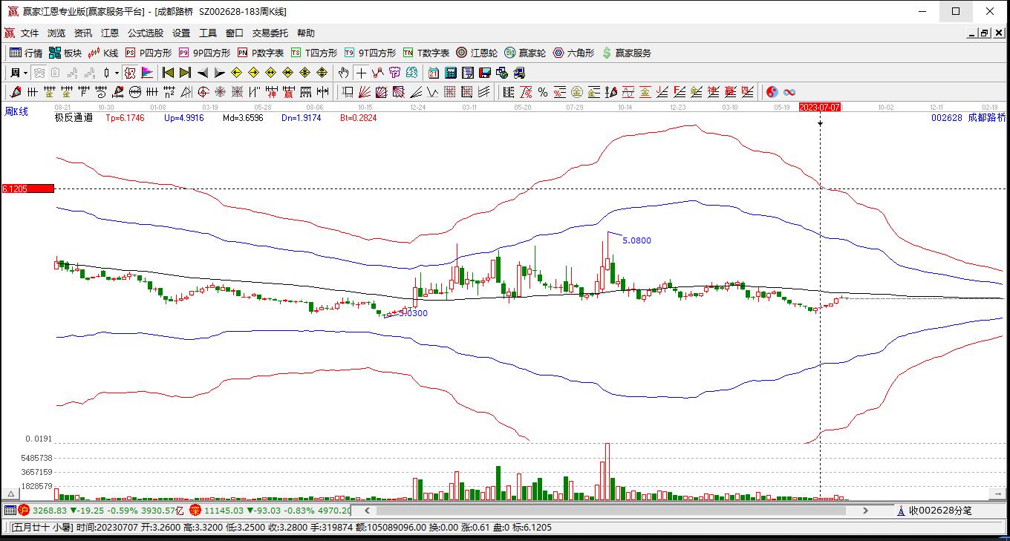Select the pencil drawing tool
Image resolution: width=1010 pixels, height=541 pixels.
(x=16, y=92)
